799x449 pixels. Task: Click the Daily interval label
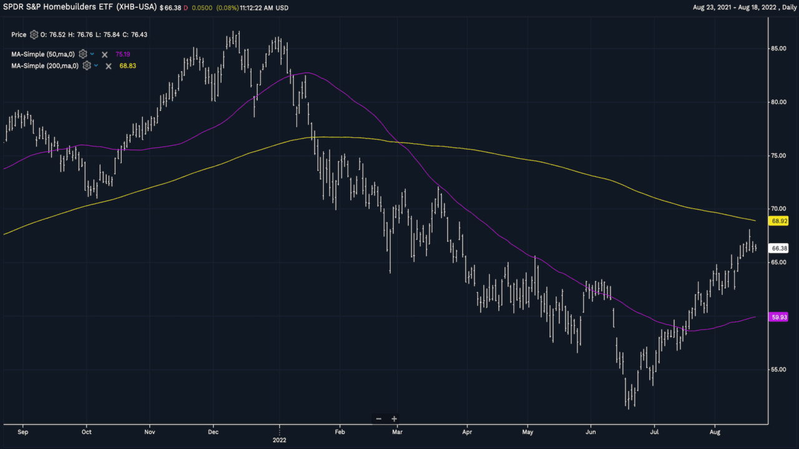tap(783, 8)
